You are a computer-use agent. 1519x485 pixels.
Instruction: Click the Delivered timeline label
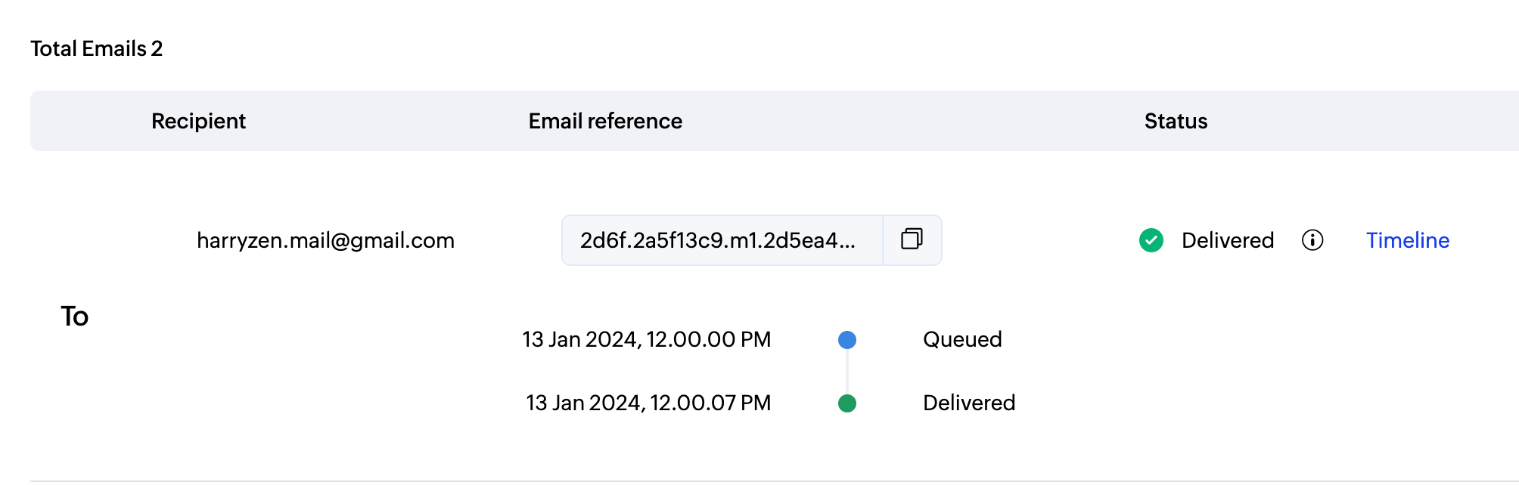click(x=968, y=403)
